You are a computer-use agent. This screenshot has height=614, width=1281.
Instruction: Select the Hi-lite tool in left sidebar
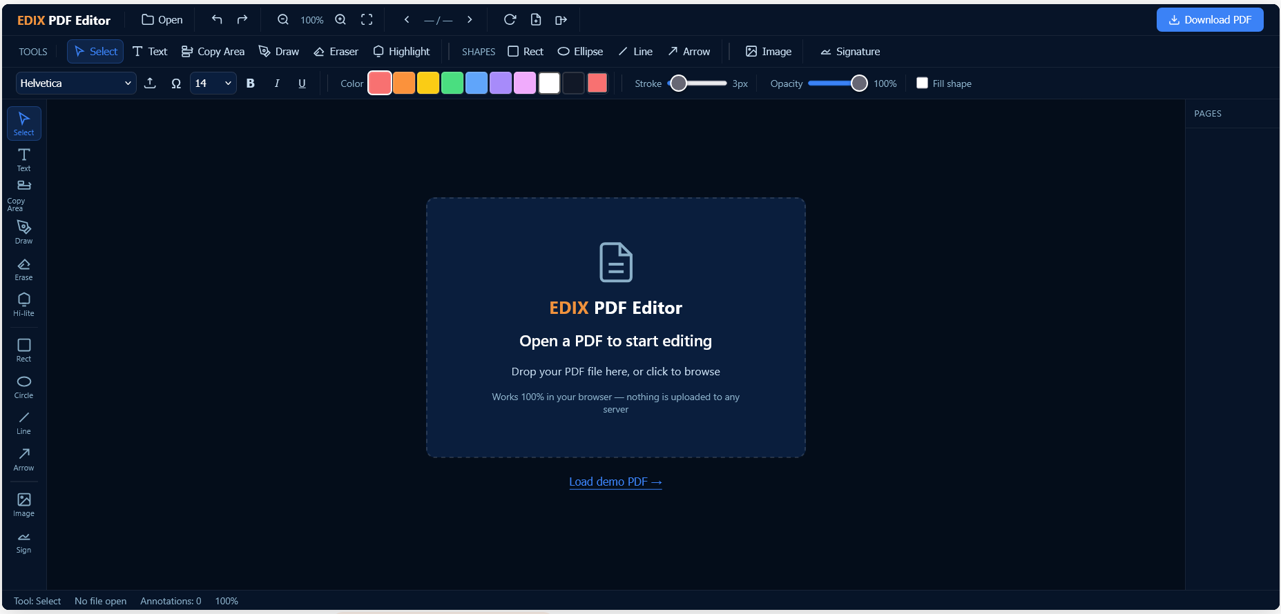click(23, 305)
